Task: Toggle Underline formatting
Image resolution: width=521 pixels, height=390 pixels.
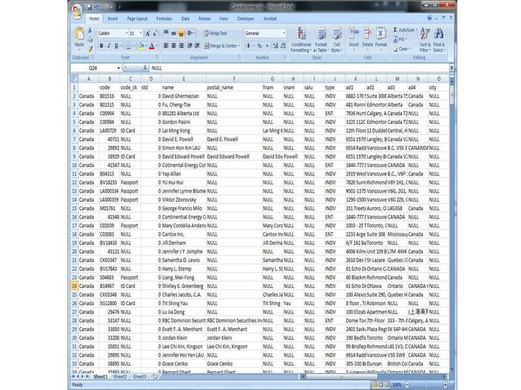Action: click(x=116, y=46)
